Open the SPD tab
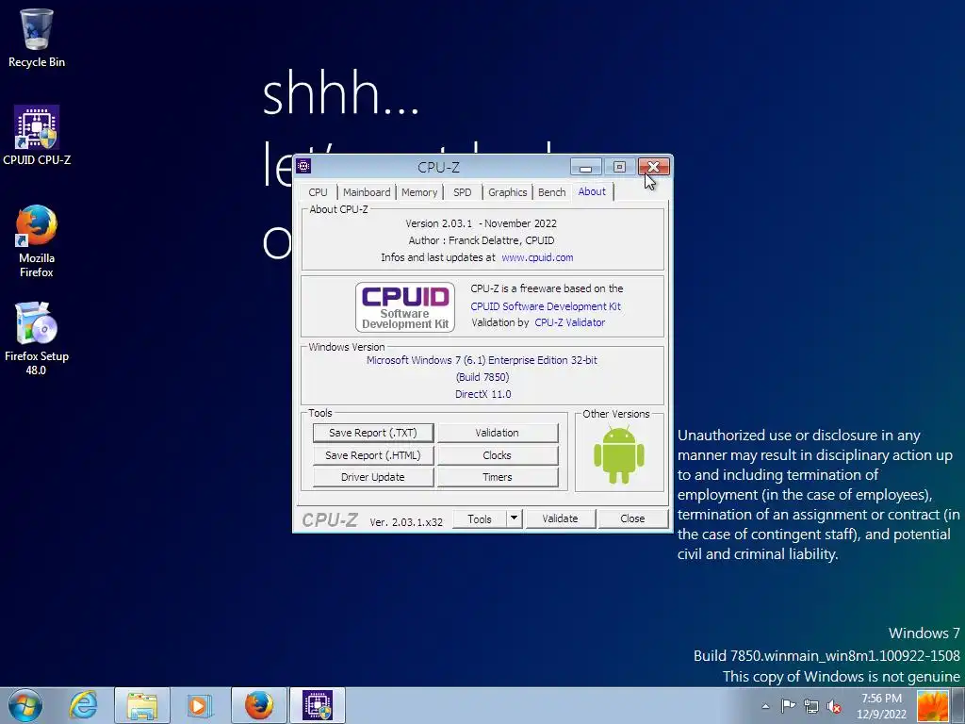Image resolution: width=965 pixels, height=724 pixels. tap(462, 192)
